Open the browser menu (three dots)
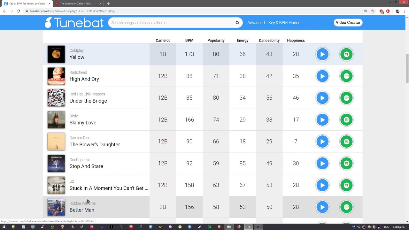 (x=405, y=11)
